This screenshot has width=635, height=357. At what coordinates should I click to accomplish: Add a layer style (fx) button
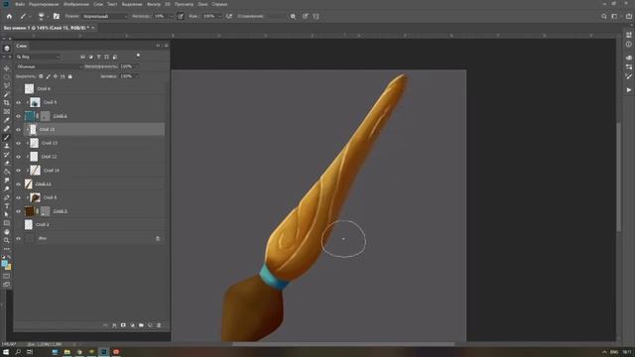[x=114, y=325]
